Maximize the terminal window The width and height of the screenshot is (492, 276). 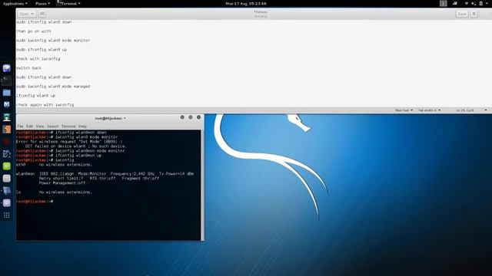(x=191, y=117)
